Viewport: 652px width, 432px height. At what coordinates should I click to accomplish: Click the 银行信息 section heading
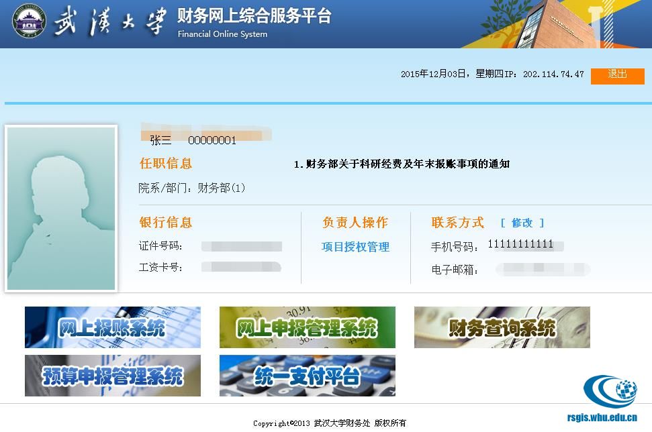166,222
